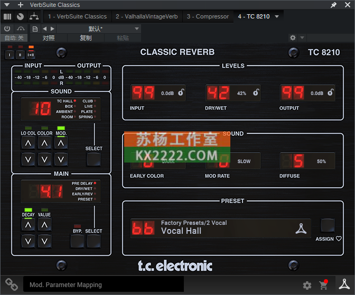Adjust the MOD RATE SLOW display
Viewport: 355px width, 295px height.
tap(233, 161)
